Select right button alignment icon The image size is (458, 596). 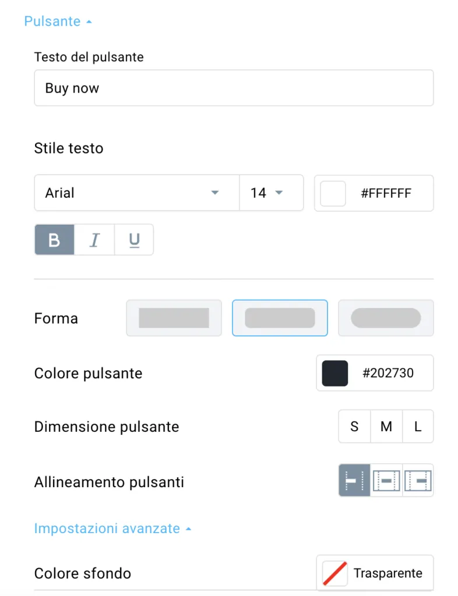(x=418, y=480)
